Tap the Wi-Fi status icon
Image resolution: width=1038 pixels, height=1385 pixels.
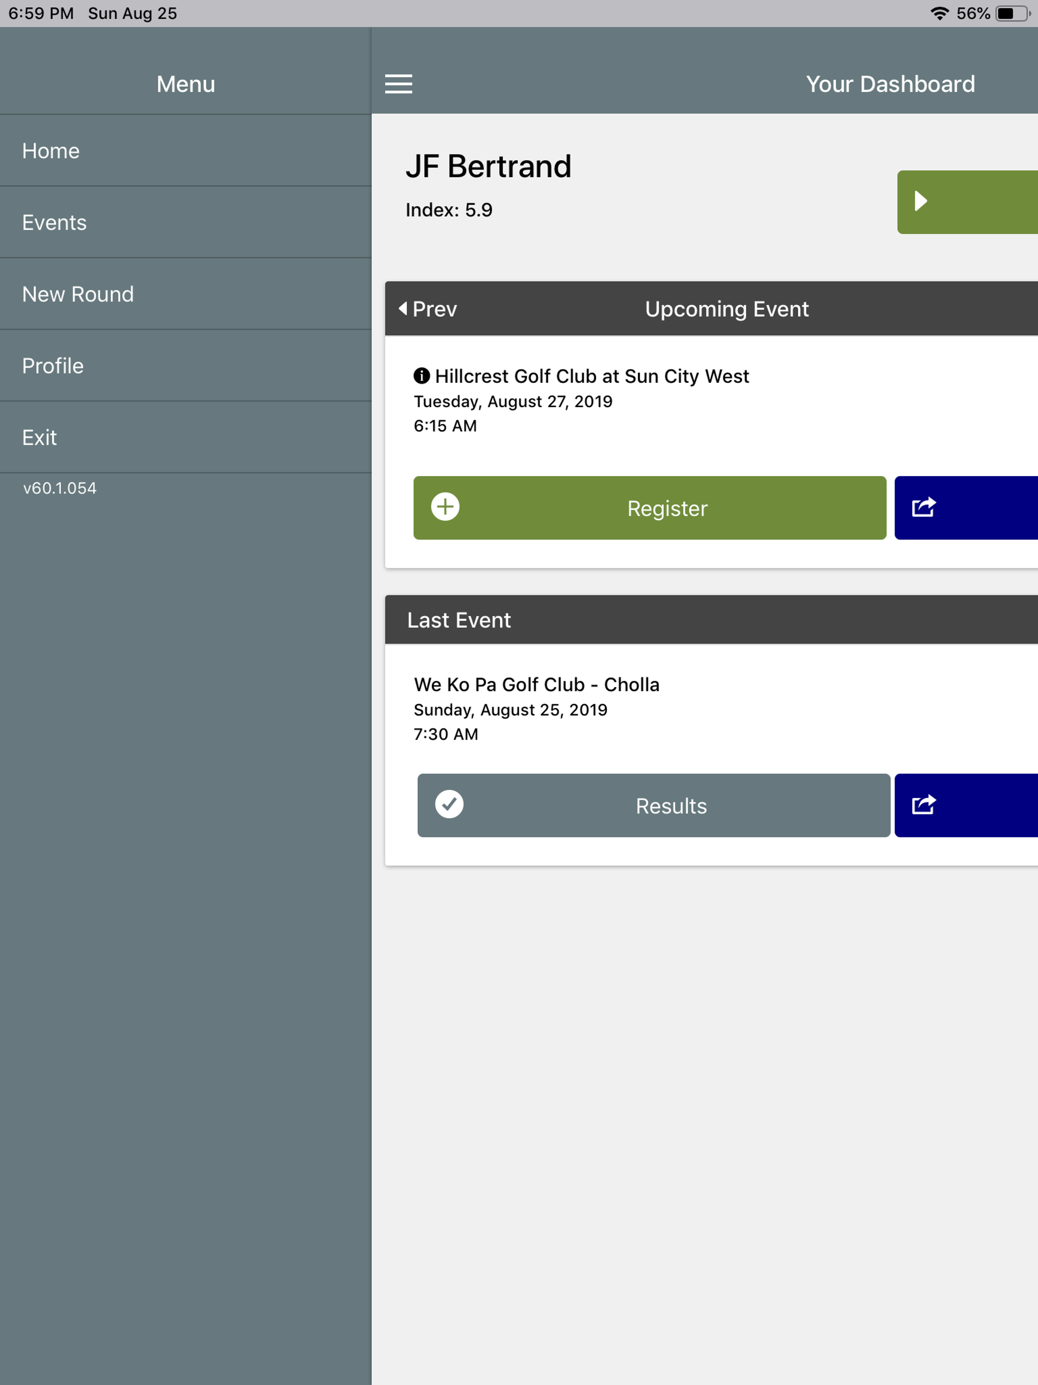pyautogui.click(x=939, y=13)
